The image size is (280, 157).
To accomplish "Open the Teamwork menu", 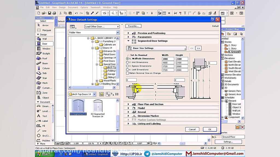I will click(95, 7).
